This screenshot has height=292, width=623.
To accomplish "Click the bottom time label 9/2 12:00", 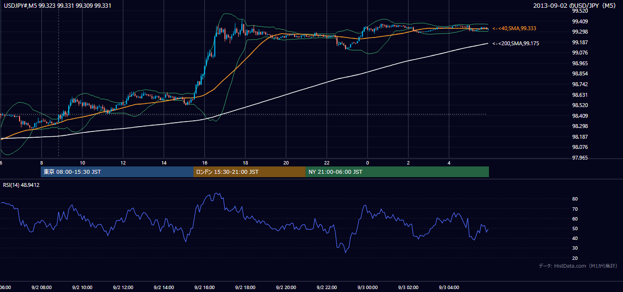I will pyautogui.click(x=123, y=287).
